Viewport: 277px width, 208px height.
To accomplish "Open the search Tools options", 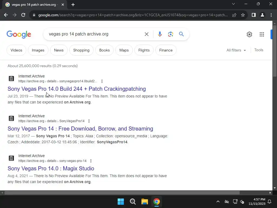I will [259, 50].
